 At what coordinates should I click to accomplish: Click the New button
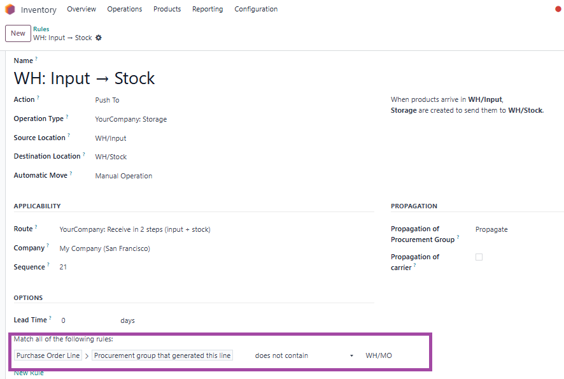(18, 34)
